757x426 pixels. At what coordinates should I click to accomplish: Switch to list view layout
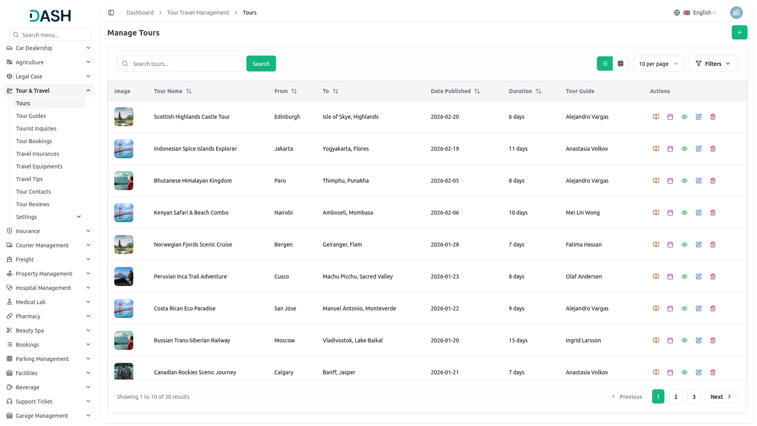click(604, 64)
